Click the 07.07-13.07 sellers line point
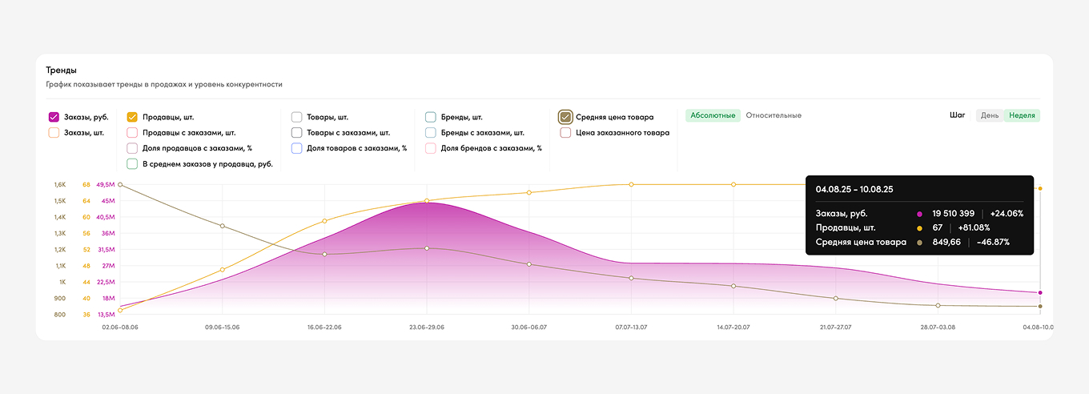The image size is (1089, 394). click(x=631, y=184)
